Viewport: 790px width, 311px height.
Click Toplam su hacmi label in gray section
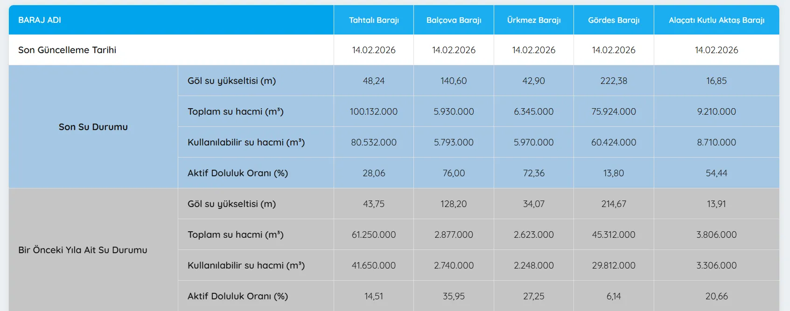tap(235, 235)
